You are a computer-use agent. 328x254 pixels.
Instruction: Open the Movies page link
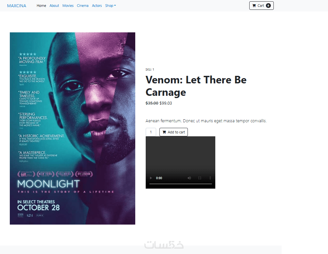68,6
